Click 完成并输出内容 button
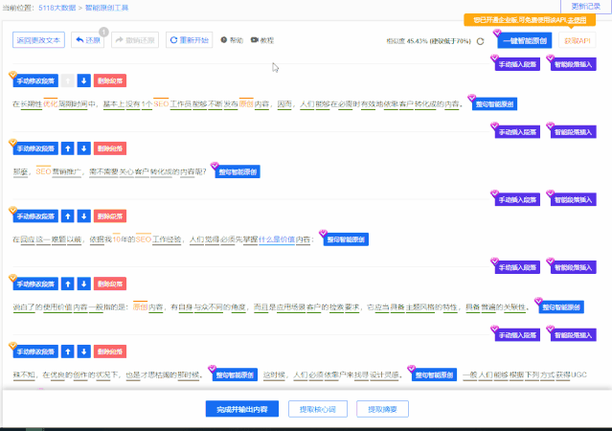The width and height of the screenshot is (612, 431). coord(242,409)
